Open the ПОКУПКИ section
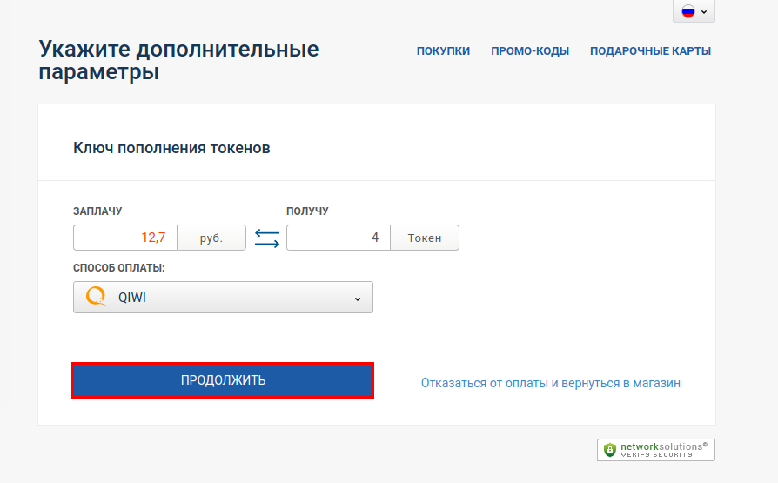 [x=443, y=51]
